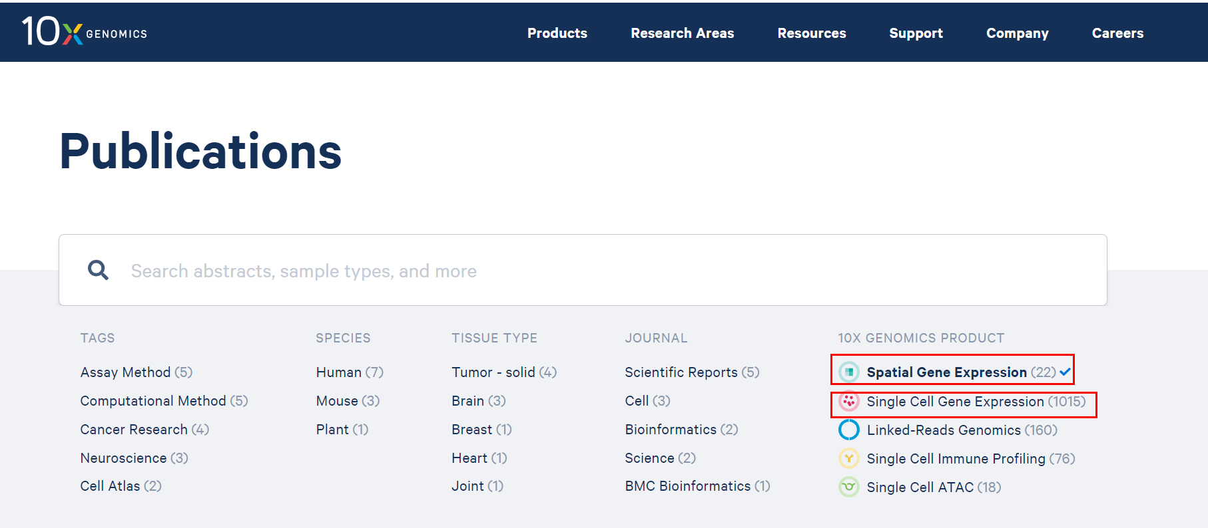Go to the Careers page

[x=1117, y=33]
